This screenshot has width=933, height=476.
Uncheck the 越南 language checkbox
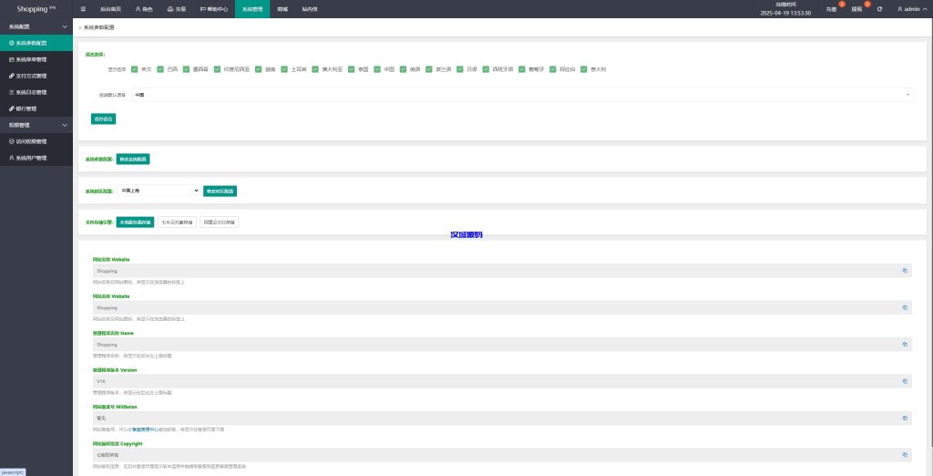[258, 68]
